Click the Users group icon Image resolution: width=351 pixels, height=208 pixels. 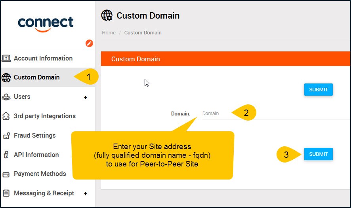point(6,97)
